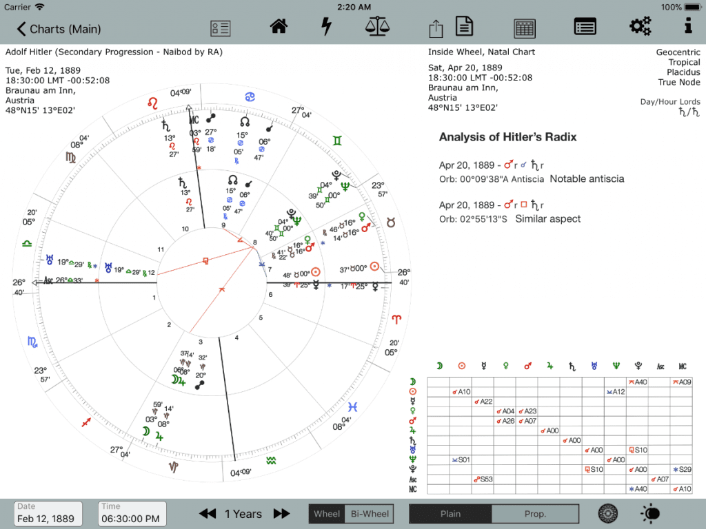Step forward by 1 Years
Image resolution: width=706 pixels, height=529 pixels.
click(281, 514)
